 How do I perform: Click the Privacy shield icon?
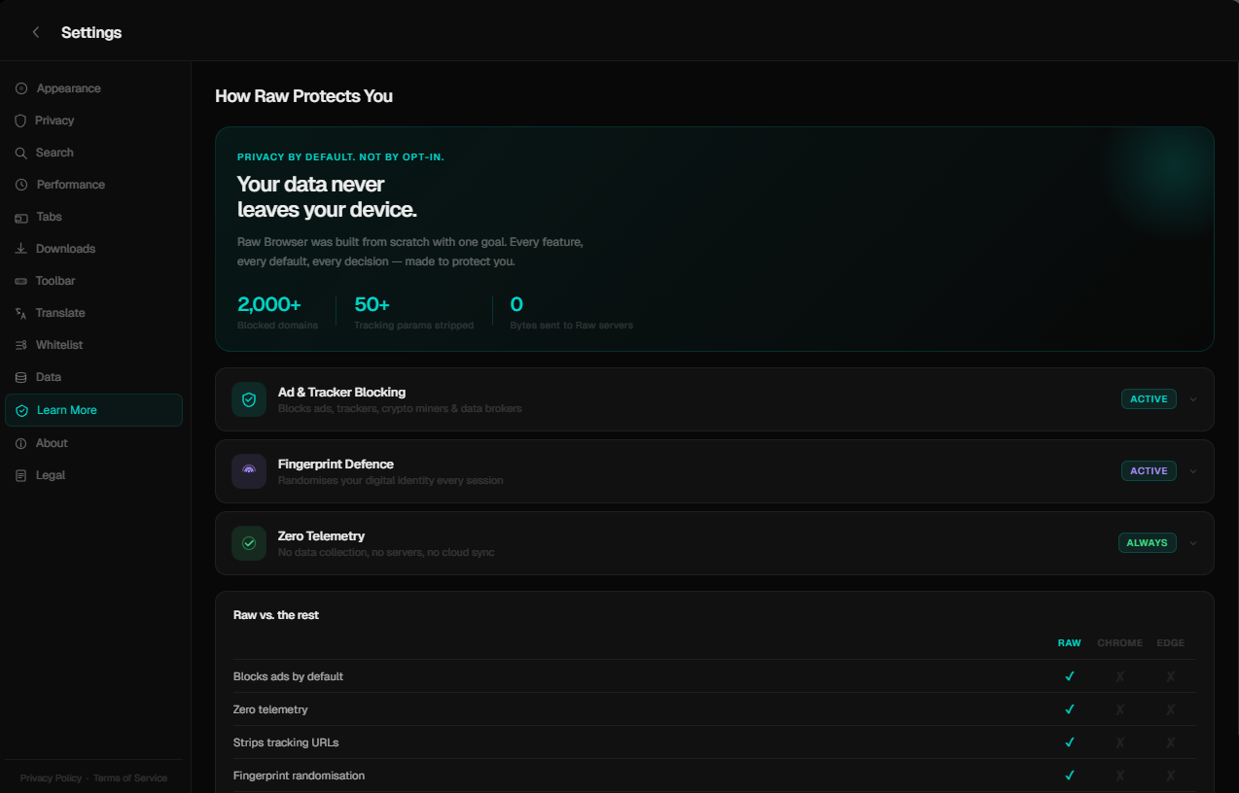(20, 120)
